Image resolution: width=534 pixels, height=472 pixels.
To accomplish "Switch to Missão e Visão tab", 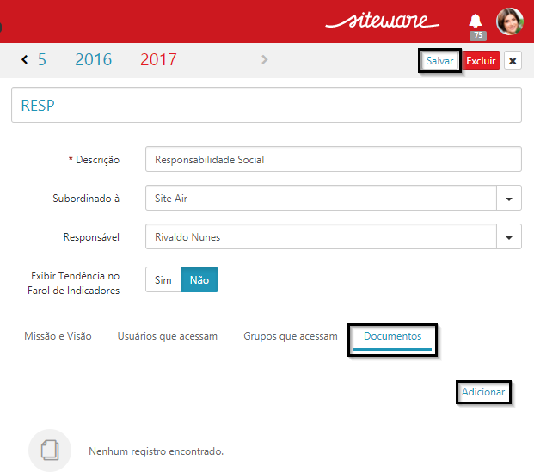I will (58, 336).
